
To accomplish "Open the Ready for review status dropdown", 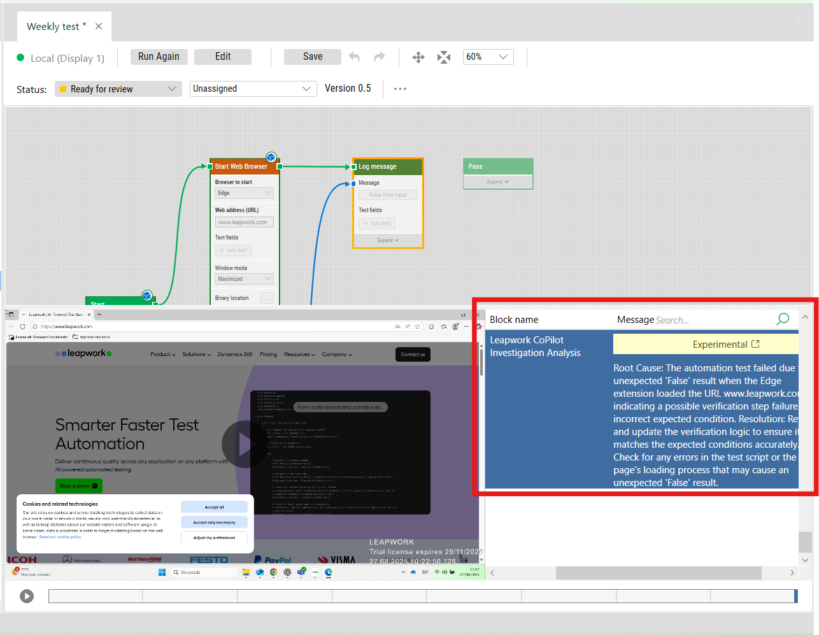I will pos(118,89).
